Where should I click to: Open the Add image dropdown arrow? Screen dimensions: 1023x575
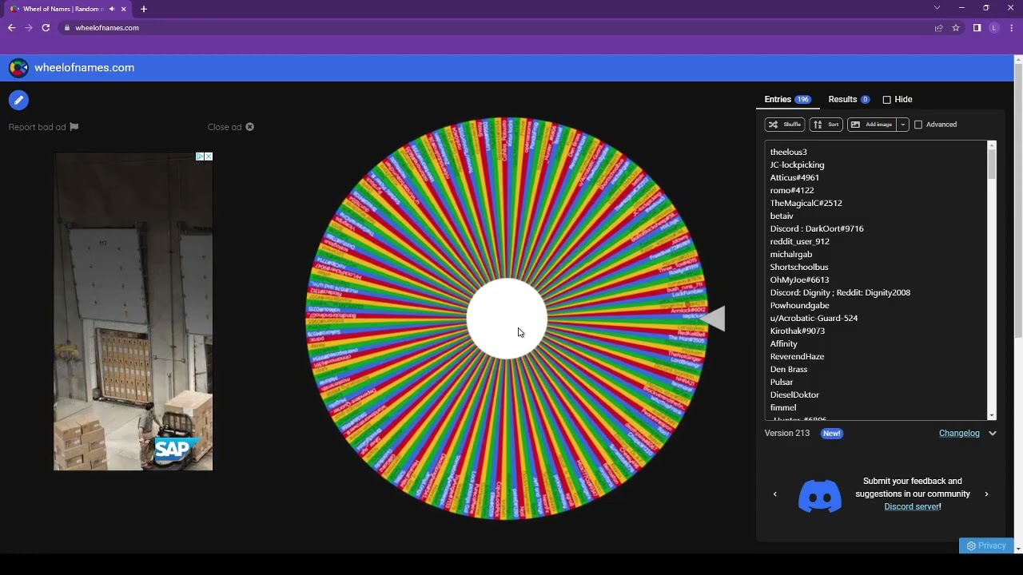point(903,125)
